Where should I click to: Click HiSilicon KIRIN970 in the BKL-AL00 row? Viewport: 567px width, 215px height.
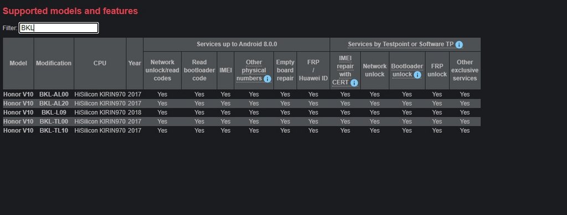coord(100,94)
